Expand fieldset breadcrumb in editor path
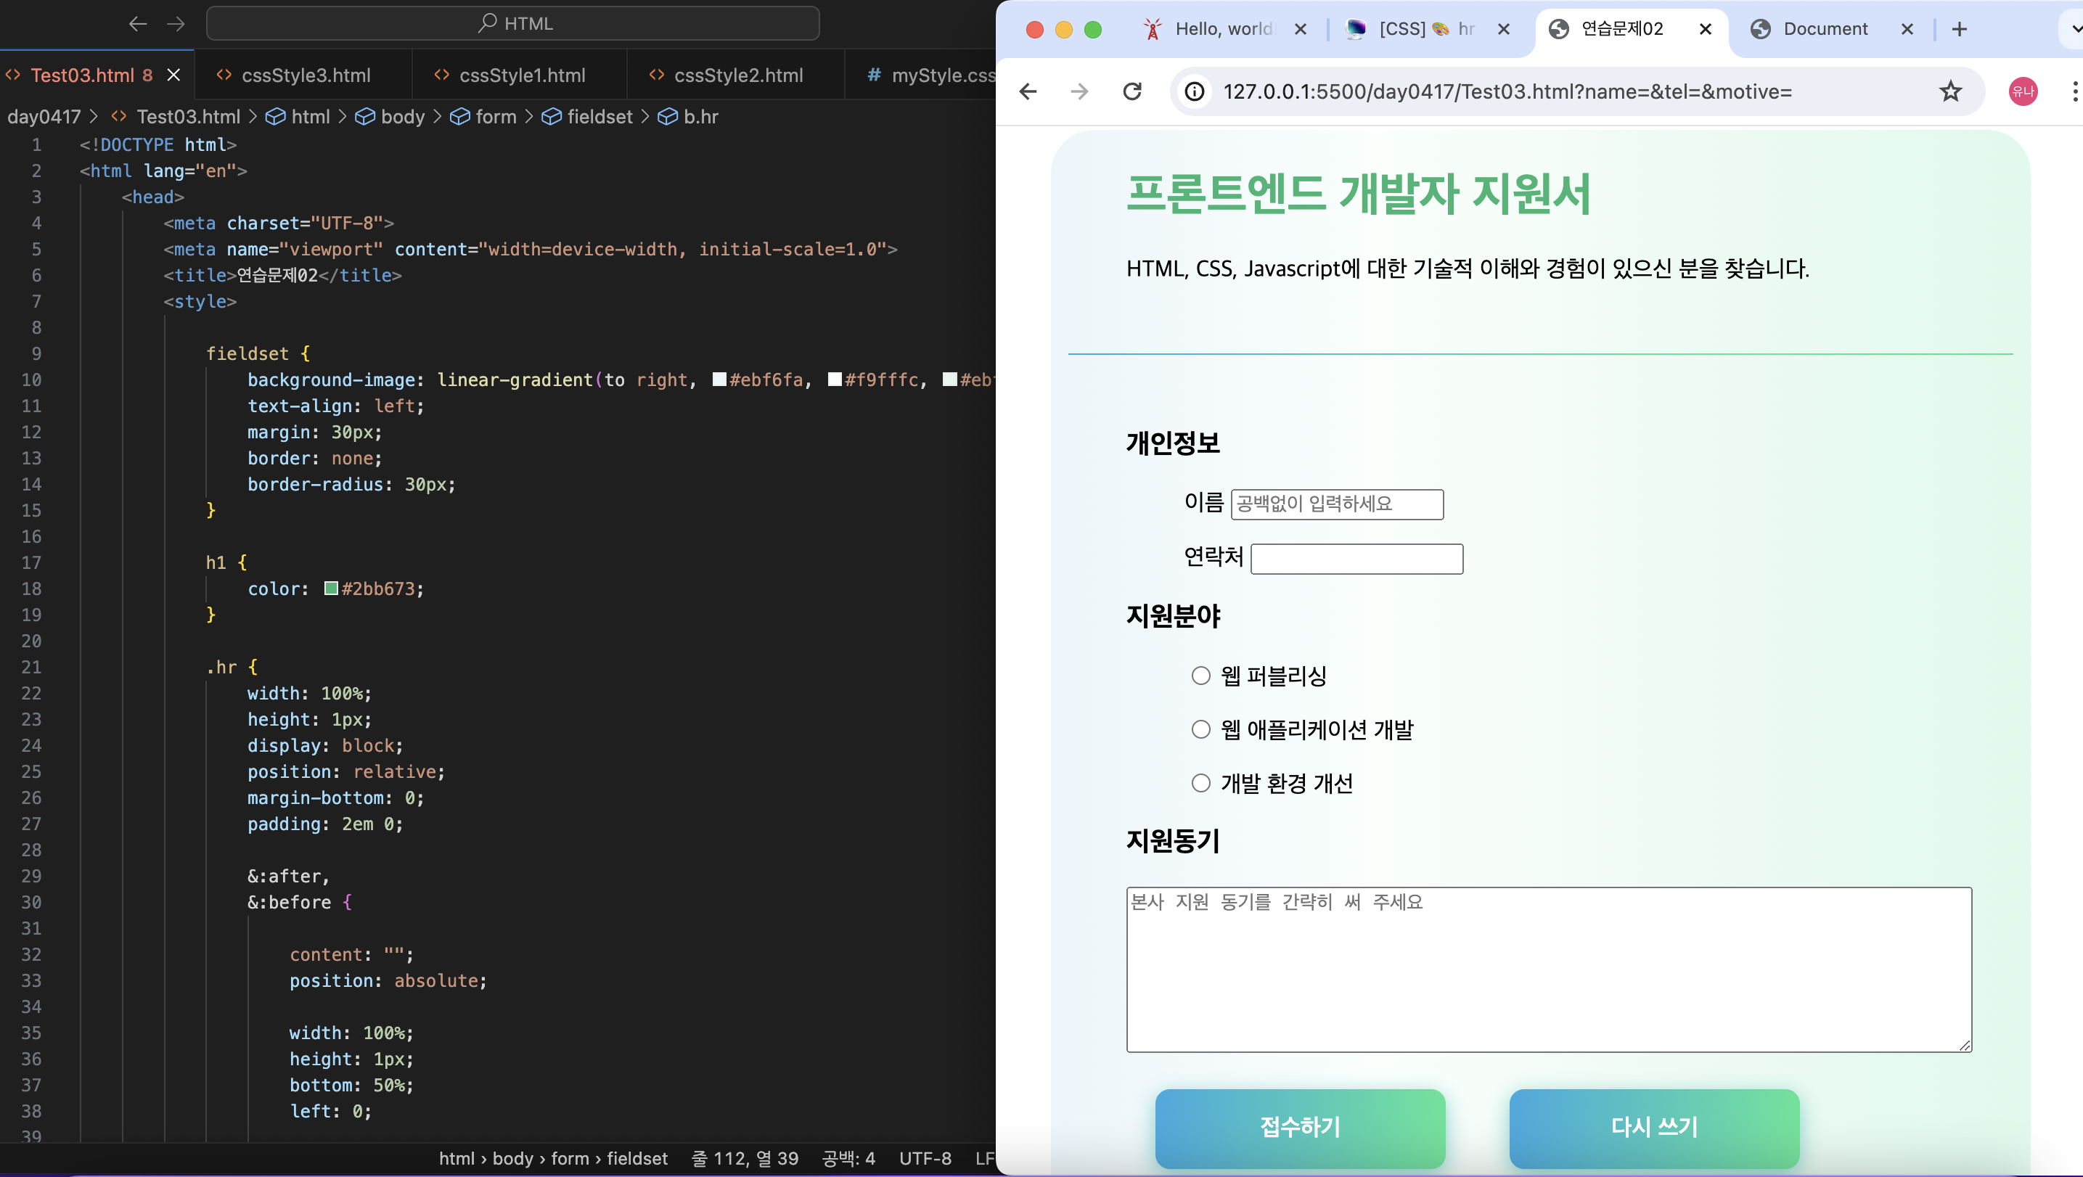 (598, 118)
